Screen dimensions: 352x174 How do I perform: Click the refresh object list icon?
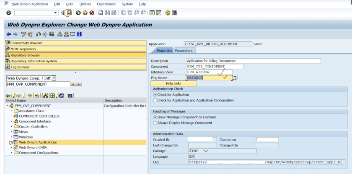coord(61,95)
